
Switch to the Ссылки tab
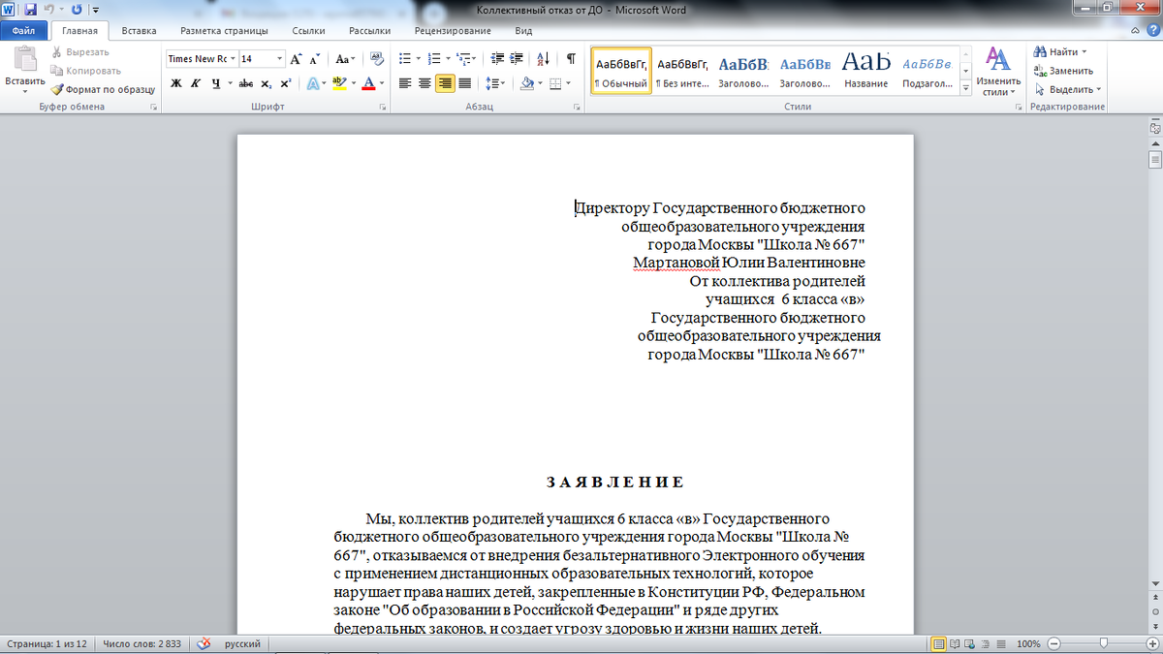[x=309, y=31]
